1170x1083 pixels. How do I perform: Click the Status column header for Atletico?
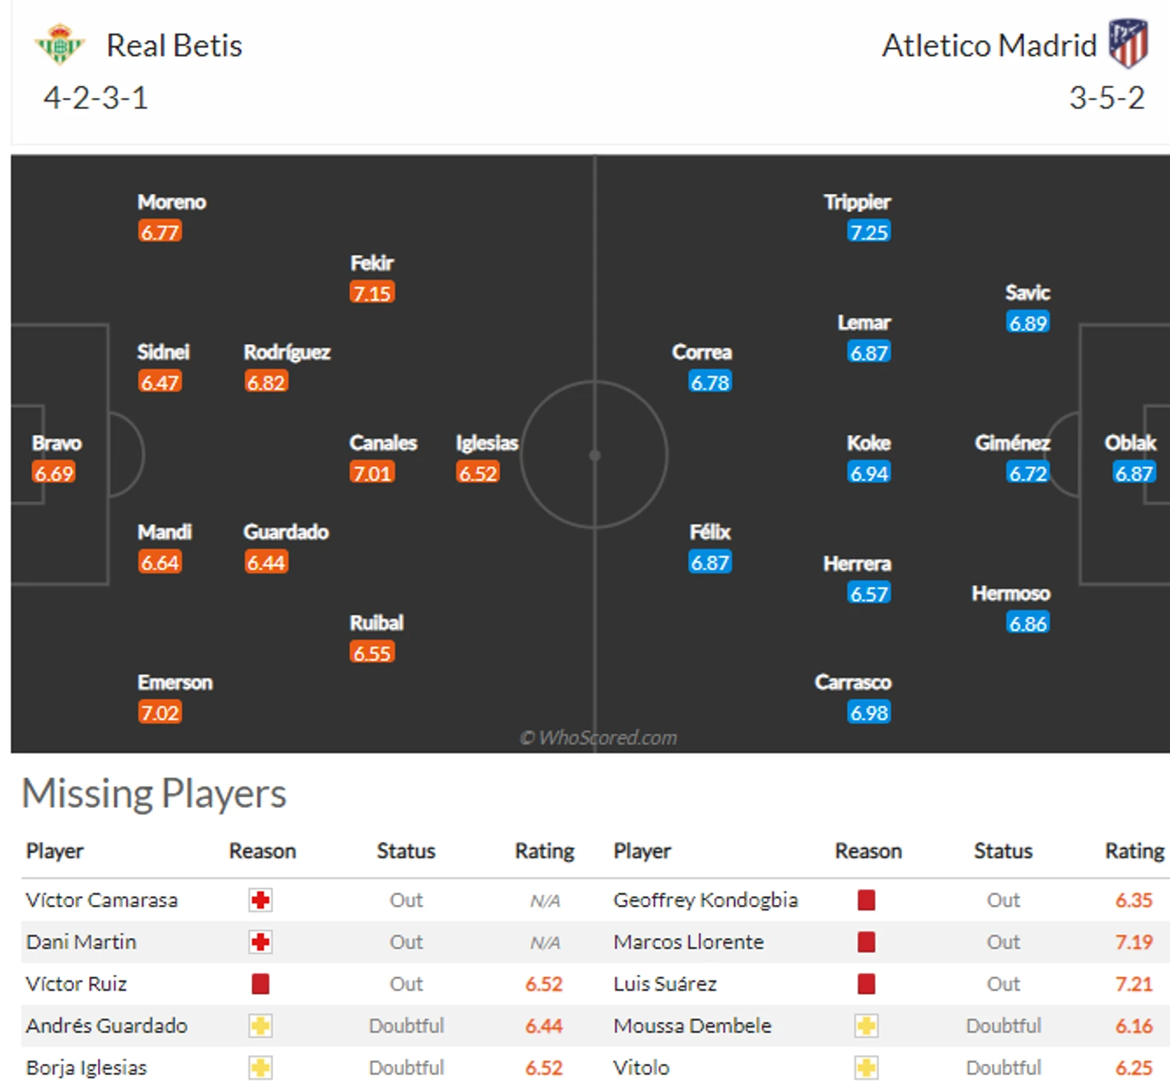point(1003,851)
